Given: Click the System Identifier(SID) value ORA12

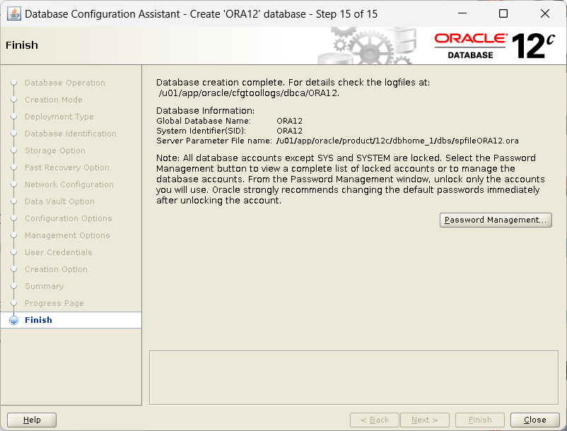Looking at the screenshot, I should pyautogui.click(x=289, y=131).
